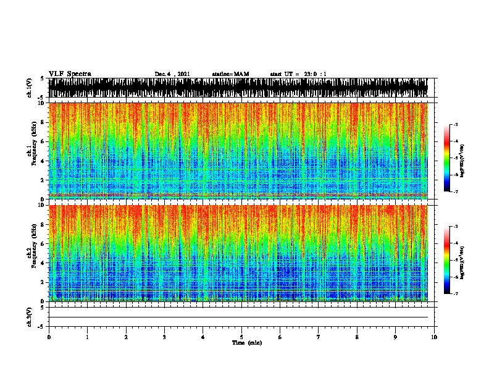
Task: Click the '-7' label on ch.1 color scale
Action: pyautogui.click(x=455, y=191)
